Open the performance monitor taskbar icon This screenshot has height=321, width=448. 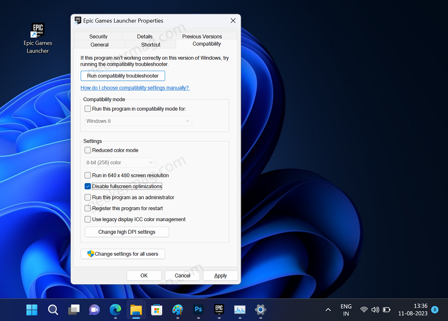click(240, 310)
